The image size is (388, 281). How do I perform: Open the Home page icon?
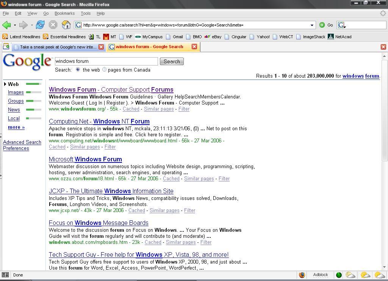pyautogui.click(x=66, y=25)
